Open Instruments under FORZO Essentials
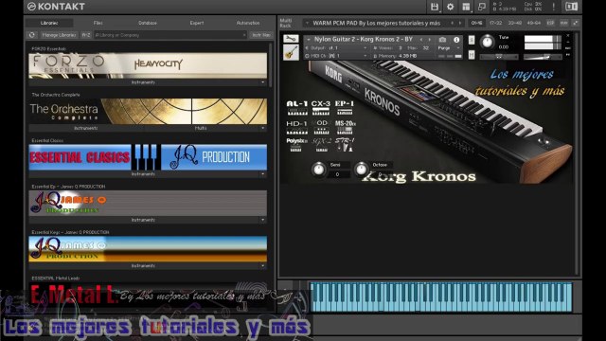This screenshot has width=606, height=341. [x=143, y=82]
